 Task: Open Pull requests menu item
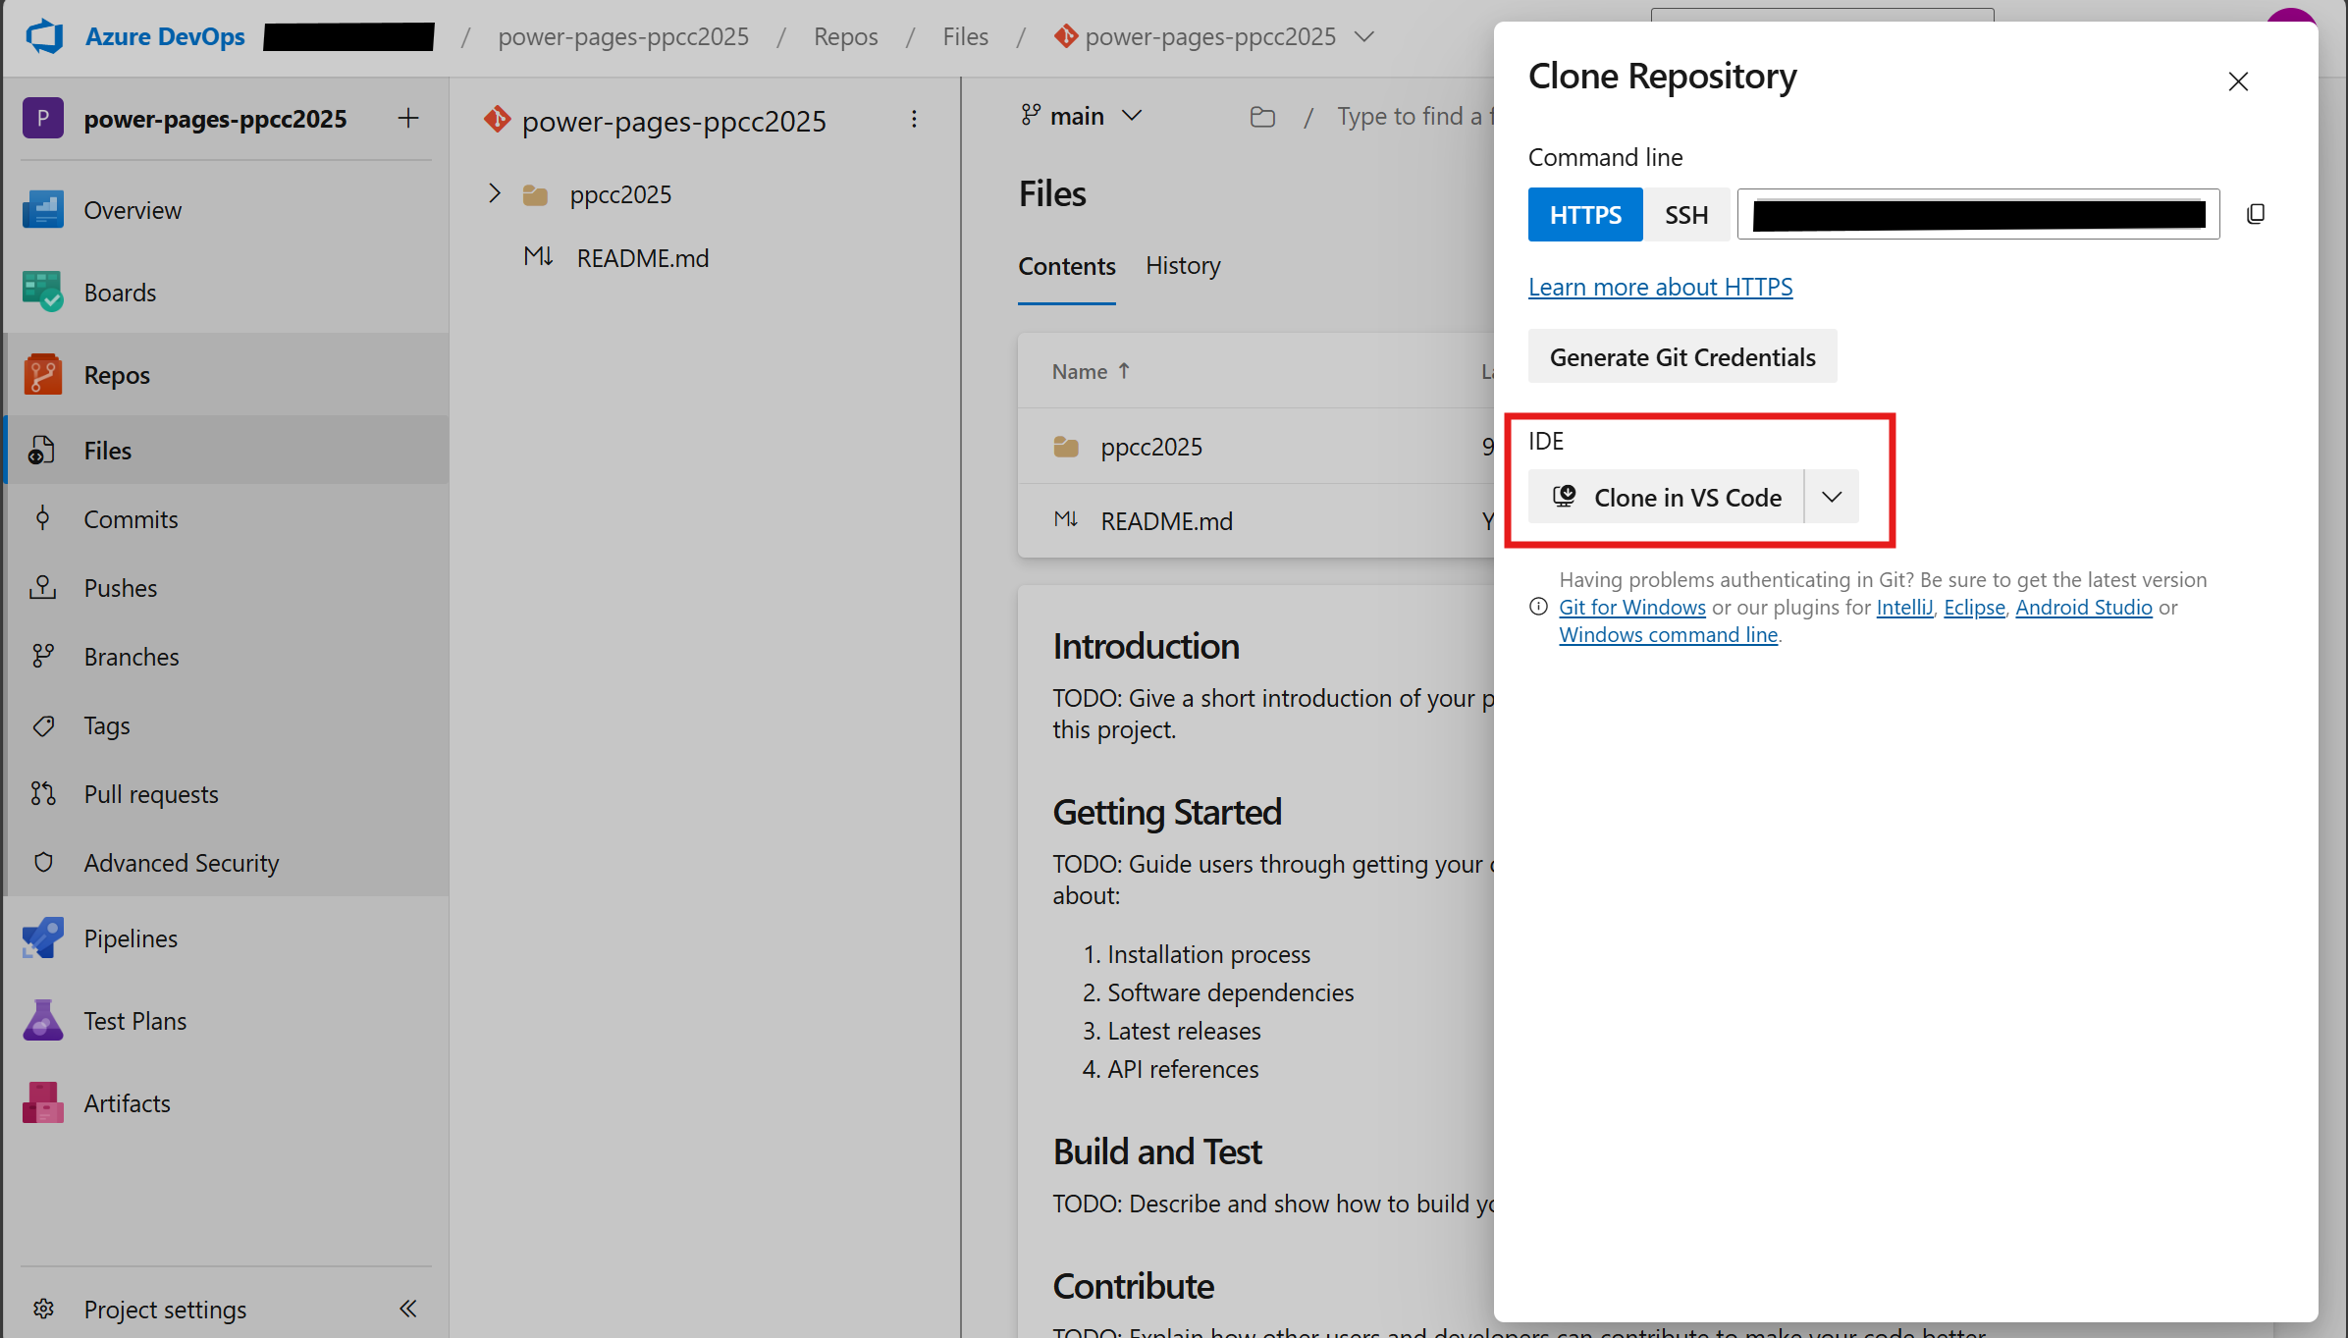(x=150, y=794)
